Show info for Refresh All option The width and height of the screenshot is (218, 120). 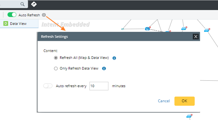coord(114,58)
